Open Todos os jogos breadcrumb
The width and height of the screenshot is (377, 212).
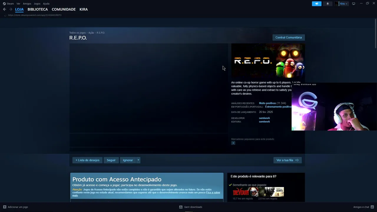coord(77,33)
